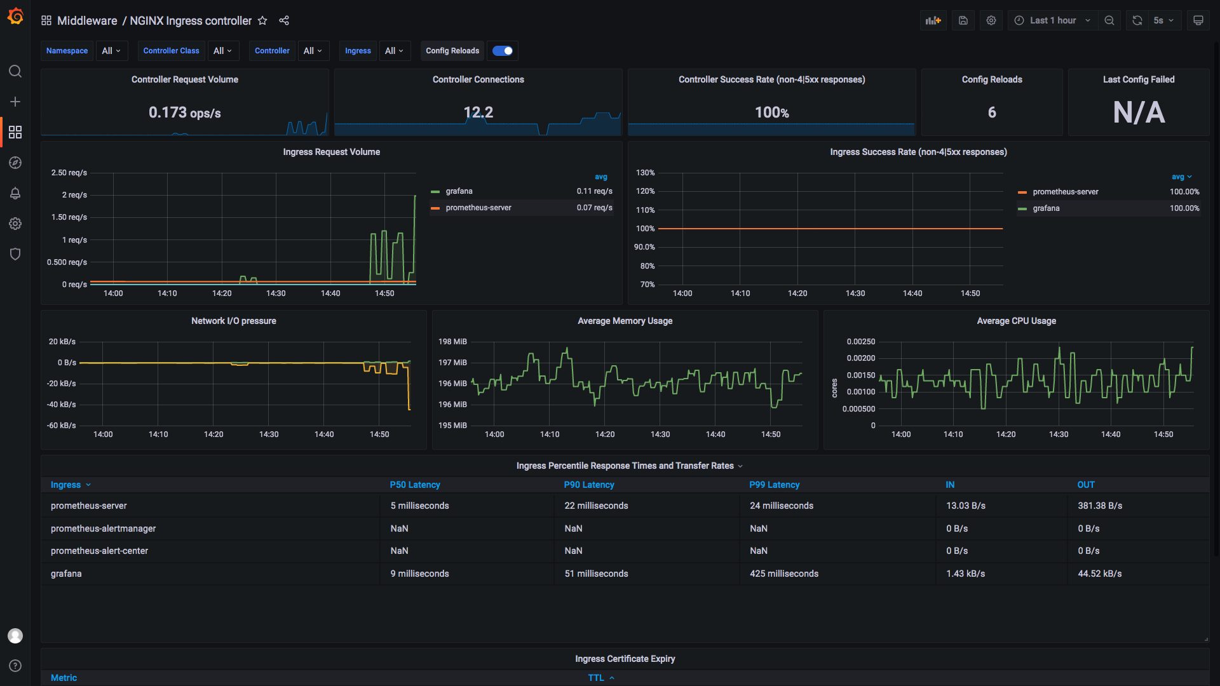Sort table by IN column header
The width and height of the screenshot is (1220, 686).
pos(950,485)
